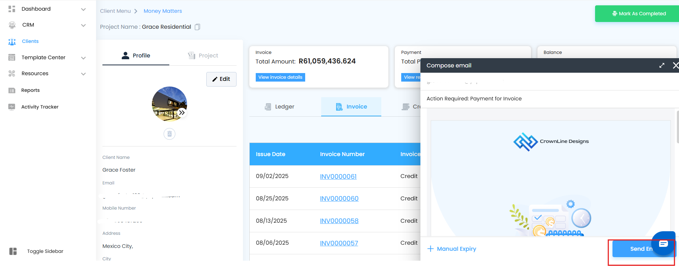
Task: Open the Client Menu breadcrumb
Action: coord(115,11)
